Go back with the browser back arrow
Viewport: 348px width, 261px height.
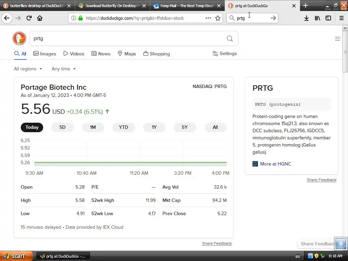pos(7,18)
